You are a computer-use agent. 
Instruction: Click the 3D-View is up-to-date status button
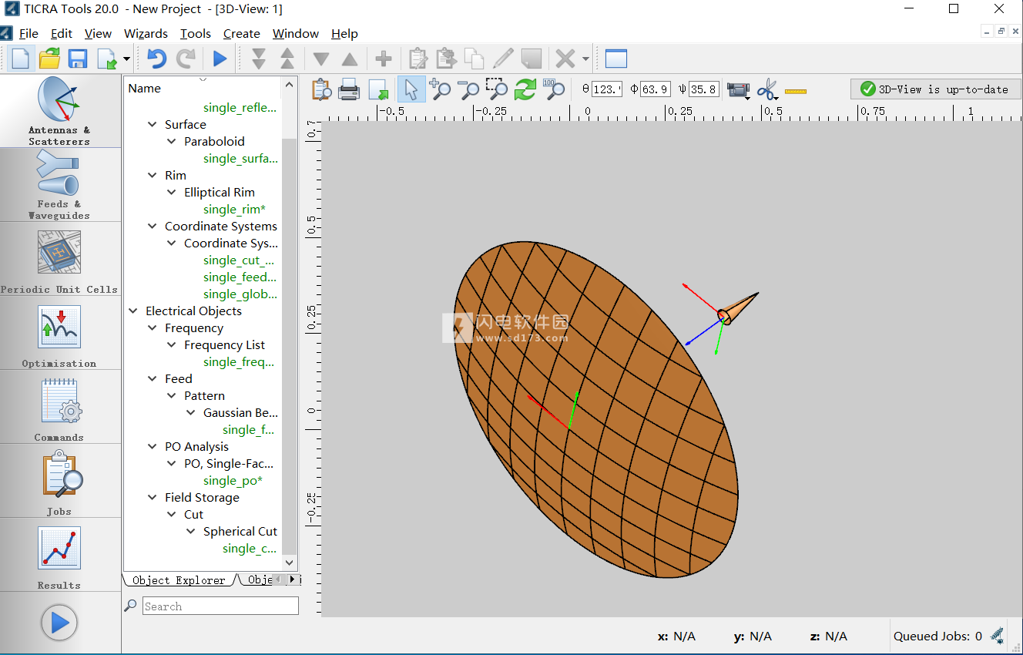click(935, 89)
